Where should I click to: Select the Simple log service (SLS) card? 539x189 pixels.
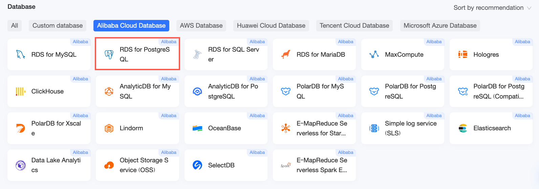click(x=403, y=128)
